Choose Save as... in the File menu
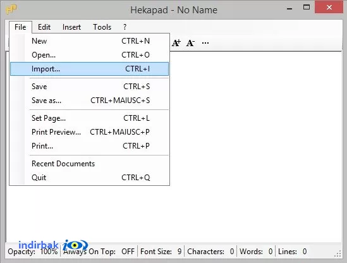Screen dimensions: 347x263 point(89,101)
